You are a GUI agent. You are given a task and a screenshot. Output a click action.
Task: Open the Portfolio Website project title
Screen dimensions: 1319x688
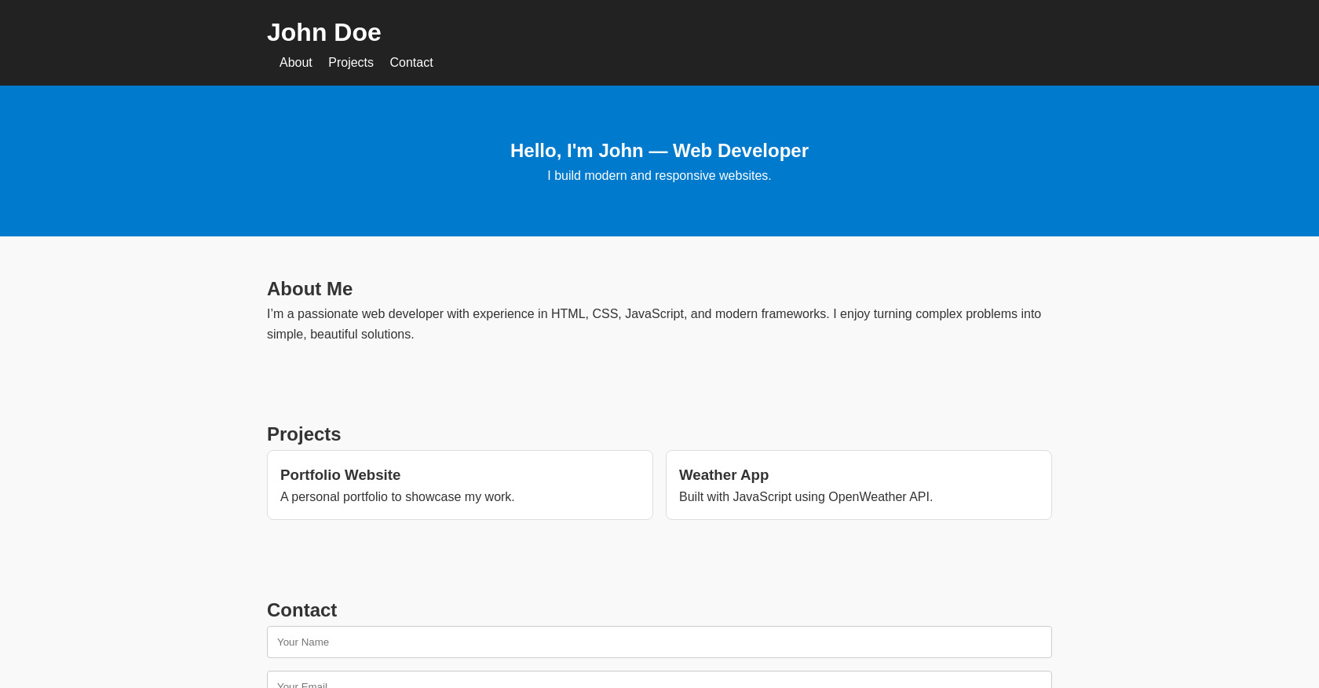(x=340, y=475)
